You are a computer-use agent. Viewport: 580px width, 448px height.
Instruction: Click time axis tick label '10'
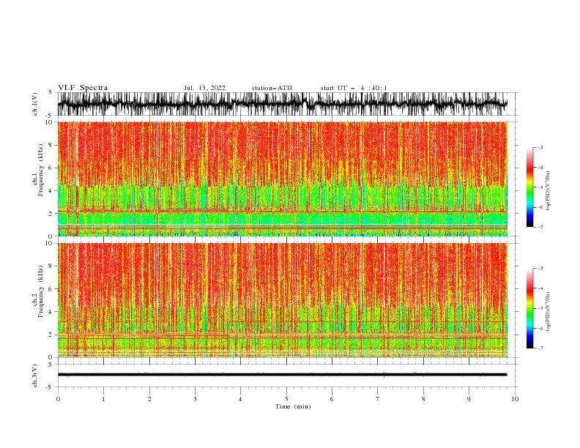coord(515,399)
